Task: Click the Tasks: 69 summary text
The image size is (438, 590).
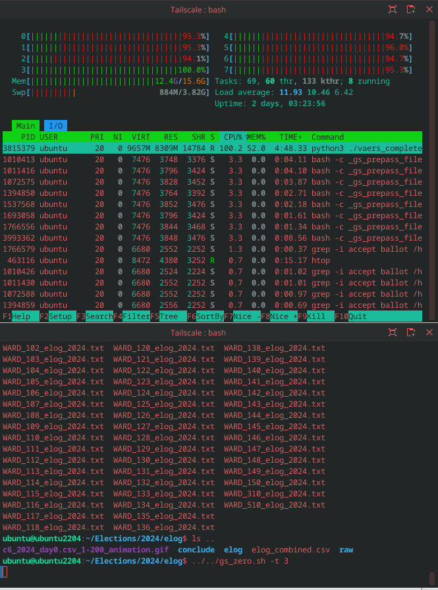Action: click(302, 81)
